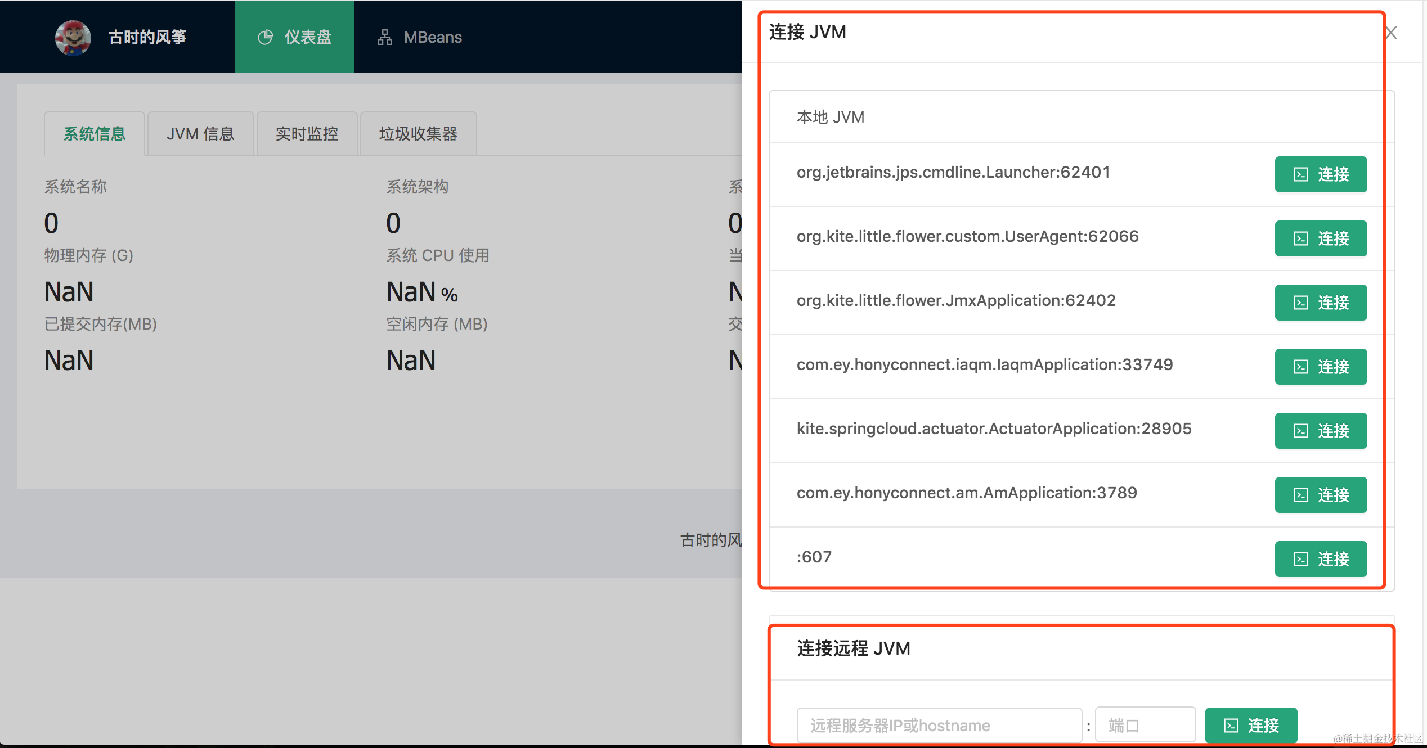Switch to the JVM 信息 tab

(200, 134)
